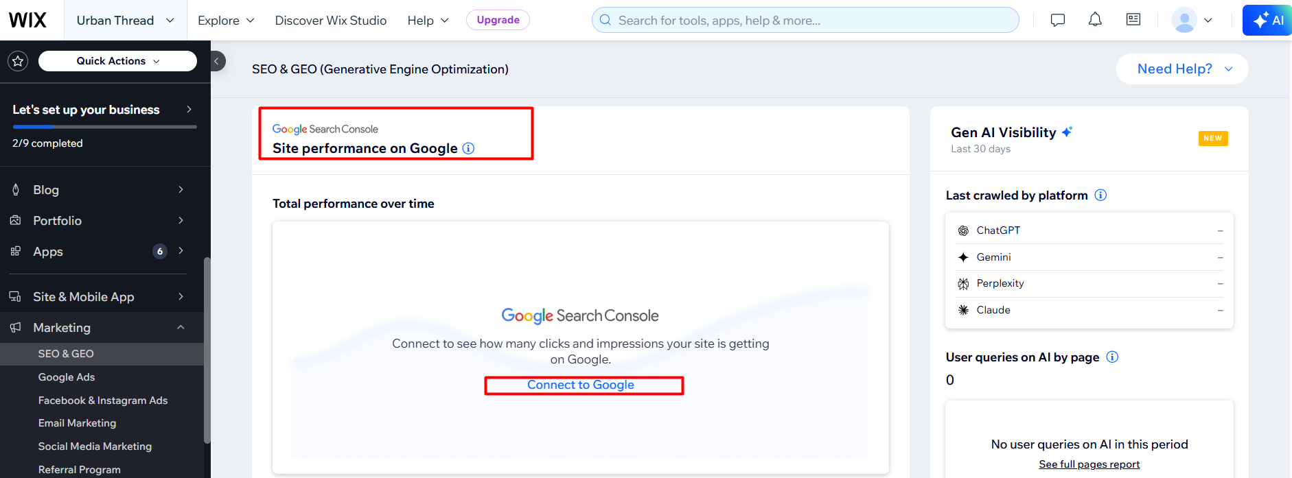This screenshot has width=1292, height=478.
Task: Select the ChatGPT row
Action: point(1089,230)
